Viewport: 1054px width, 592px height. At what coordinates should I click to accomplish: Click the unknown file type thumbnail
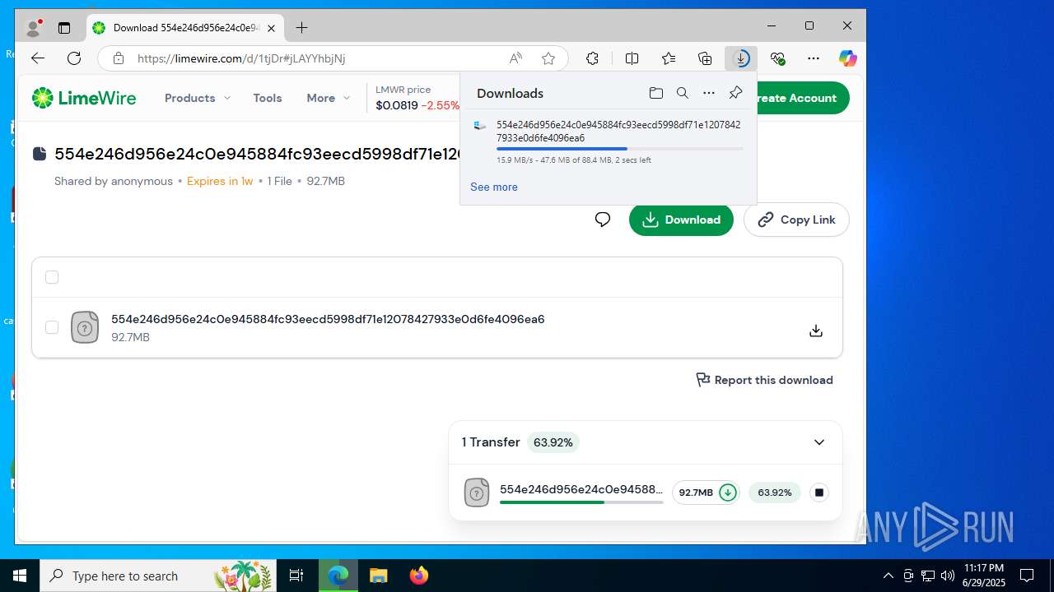tap(85, 327)
